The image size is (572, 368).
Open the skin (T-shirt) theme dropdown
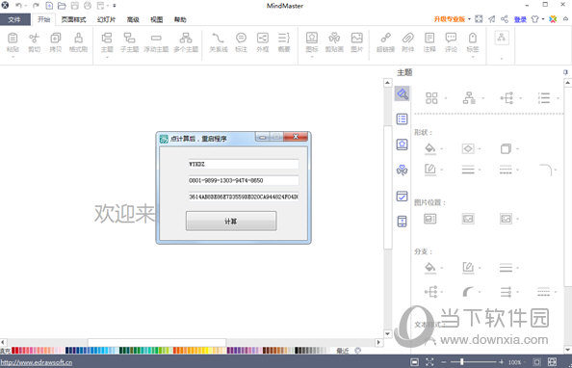[543, 19]
